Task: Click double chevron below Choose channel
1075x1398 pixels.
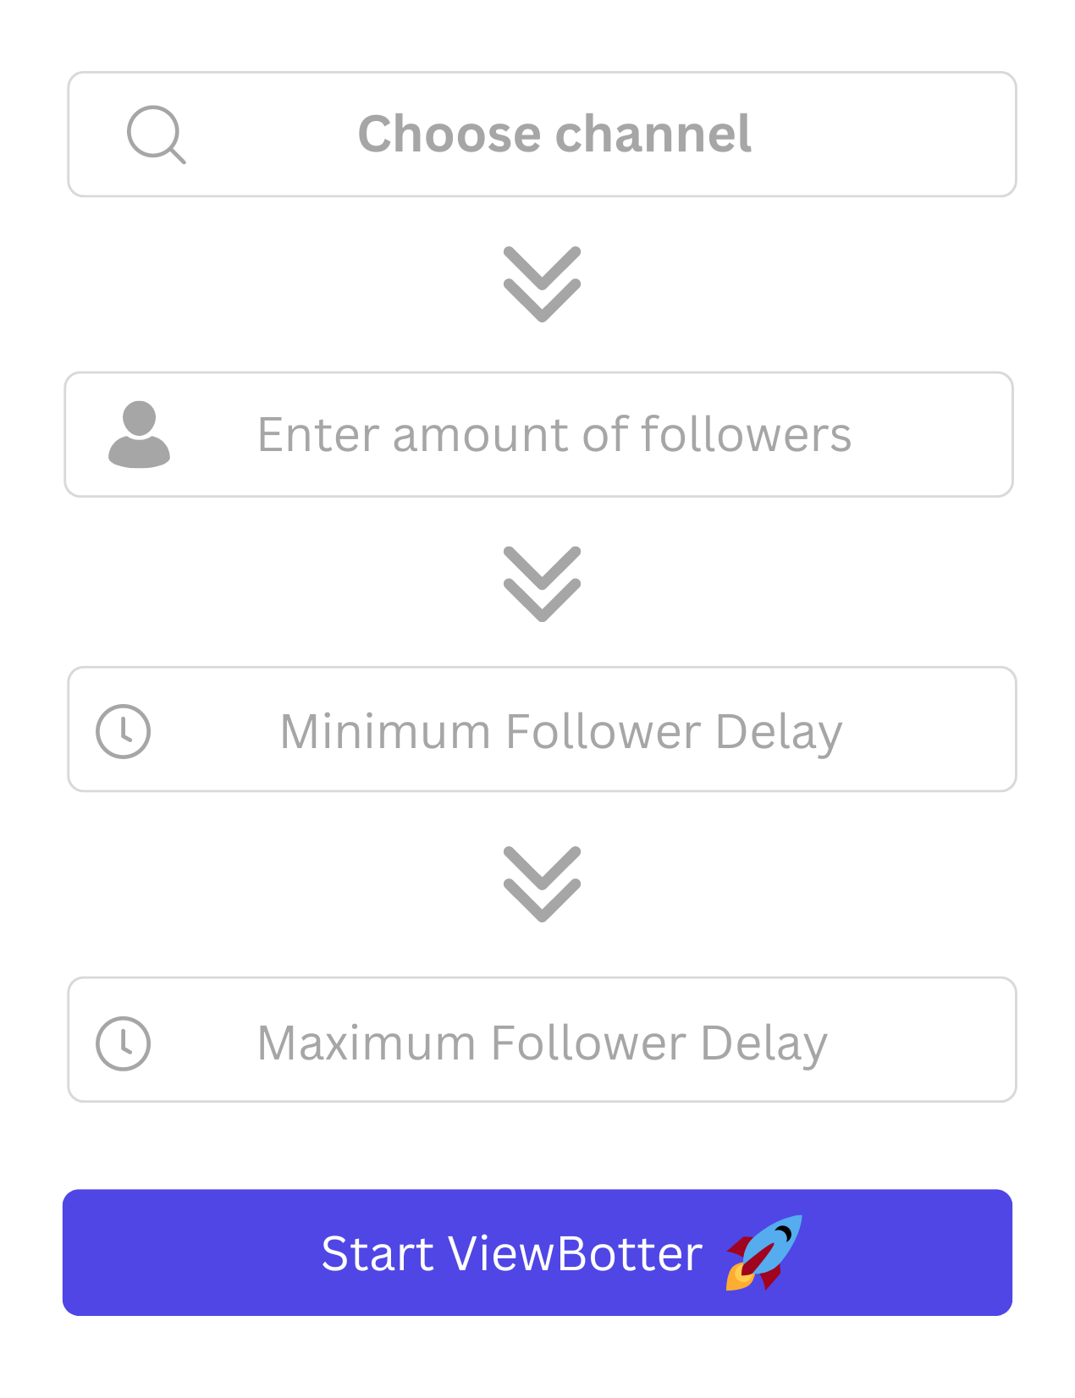Action: point(542,284)
